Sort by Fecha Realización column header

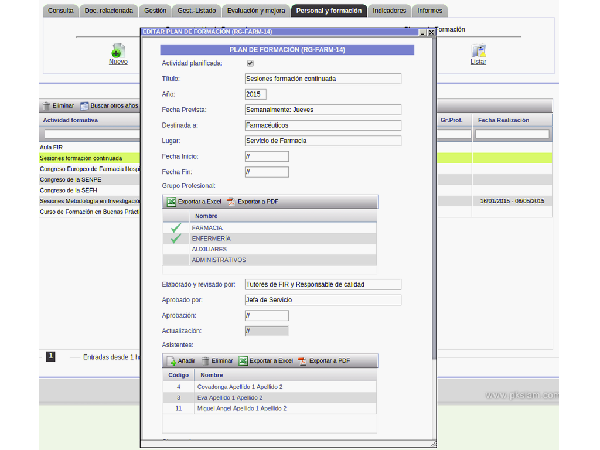(503, 120)
